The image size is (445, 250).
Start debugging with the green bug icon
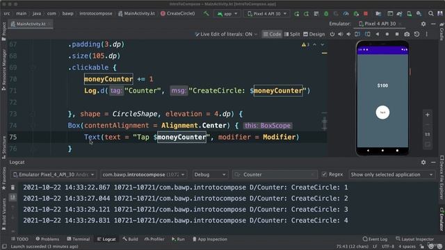pyautogui.click(x=326, y=13)
